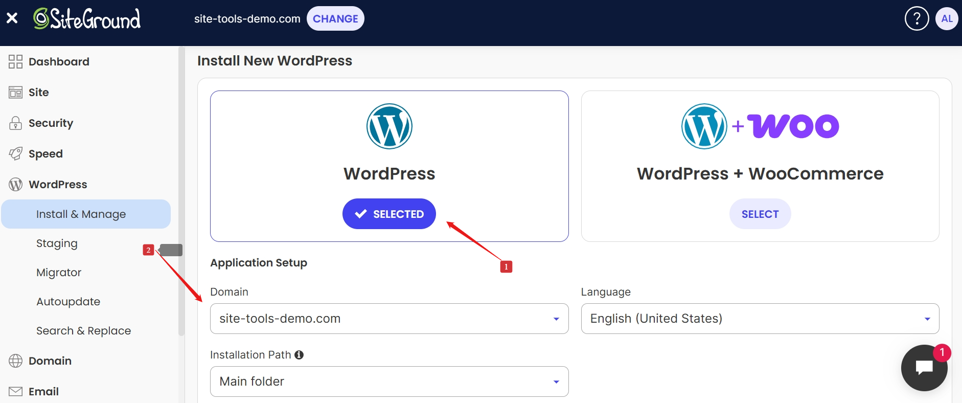Open the Migrator submenu item
Screen dimensions: 962x403
(59, 273)
